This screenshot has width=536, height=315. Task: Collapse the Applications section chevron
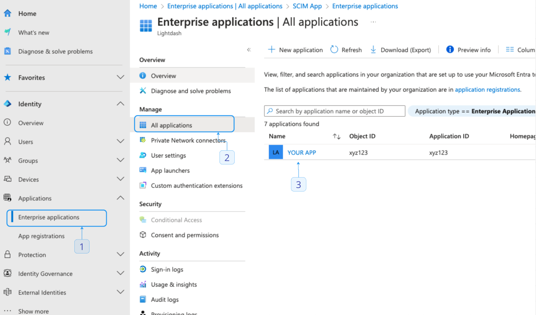point(121,198)
